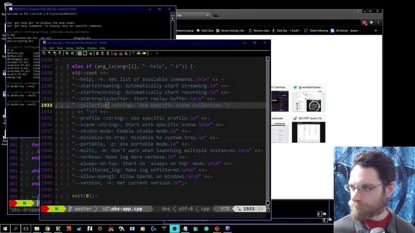Click the Make (hammer) icon in gVim toolbar
The image size is (415, 233).
[x=133, y=53]
